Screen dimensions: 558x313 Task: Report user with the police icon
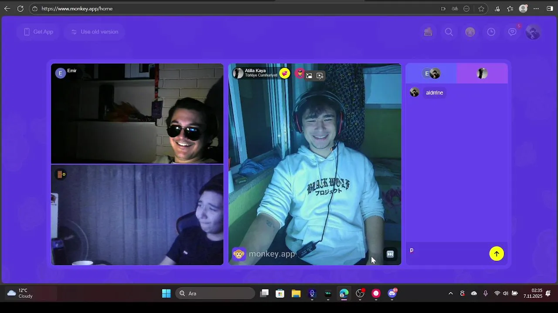[299, 73]
